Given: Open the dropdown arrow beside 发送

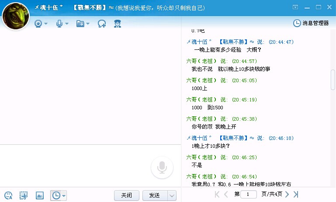Looking at the screenshot, I should (172, 195).
